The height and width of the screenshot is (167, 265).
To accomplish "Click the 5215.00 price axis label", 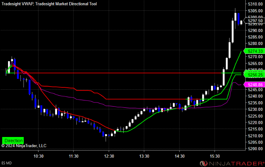I will pos(255,129).
